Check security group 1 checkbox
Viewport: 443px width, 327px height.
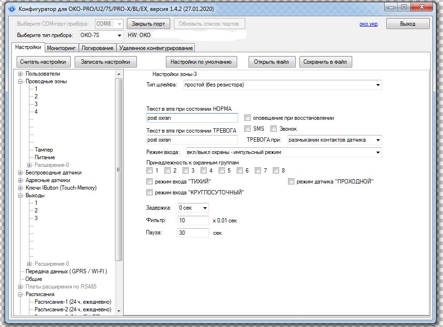coord(149,171)
